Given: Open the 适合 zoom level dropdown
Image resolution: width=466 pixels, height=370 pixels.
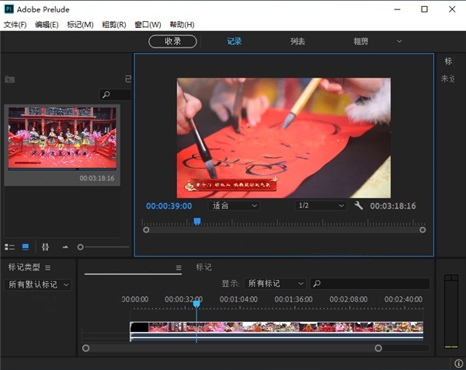Looking at the screenshot, I should [x=234, y=205].
